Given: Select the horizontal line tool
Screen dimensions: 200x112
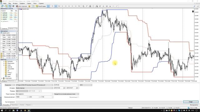Looking at the screenshot, I should click(x=113, y=6).
